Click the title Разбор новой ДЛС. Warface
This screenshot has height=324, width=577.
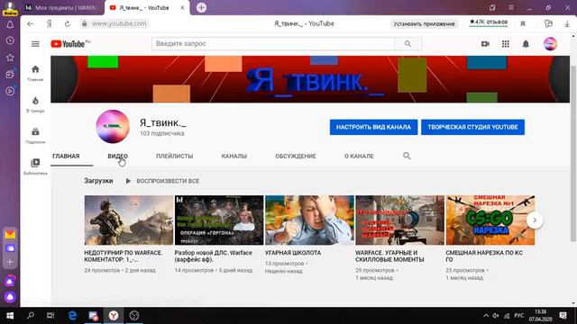214,256
